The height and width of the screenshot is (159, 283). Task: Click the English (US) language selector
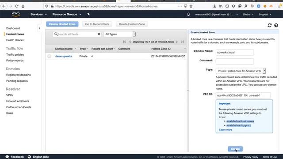(x=41, y=157)
